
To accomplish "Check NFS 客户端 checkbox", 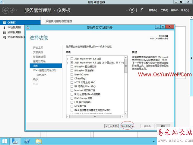I will click(72, 106).
